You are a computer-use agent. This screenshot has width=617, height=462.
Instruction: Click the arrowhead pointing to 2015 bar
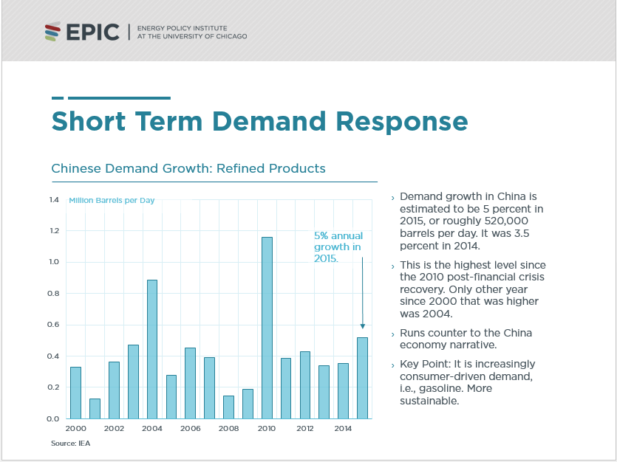(362, 325)
